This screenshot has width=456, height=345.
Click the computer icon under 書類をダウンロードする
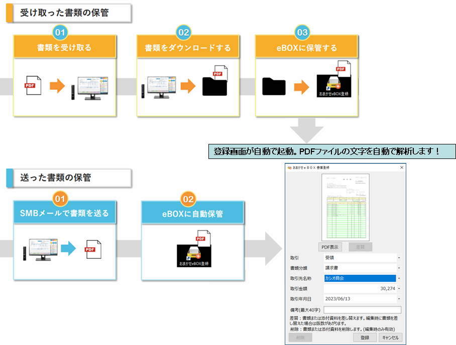coord(159,87)
